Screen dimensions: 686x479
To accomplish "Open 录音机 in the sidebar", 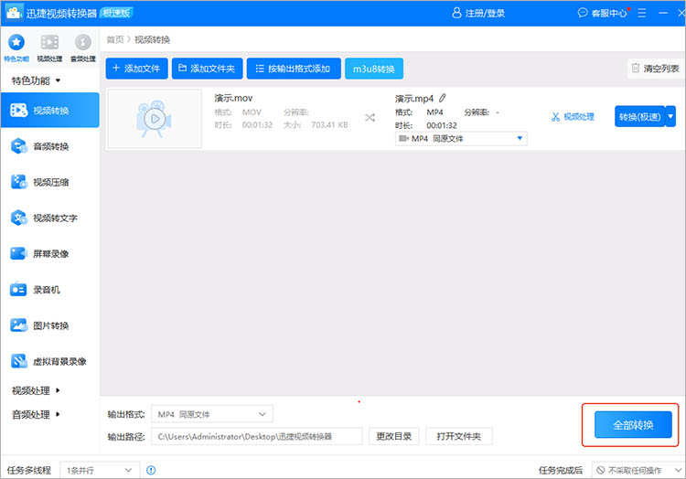I will click(x=50, y=290).
